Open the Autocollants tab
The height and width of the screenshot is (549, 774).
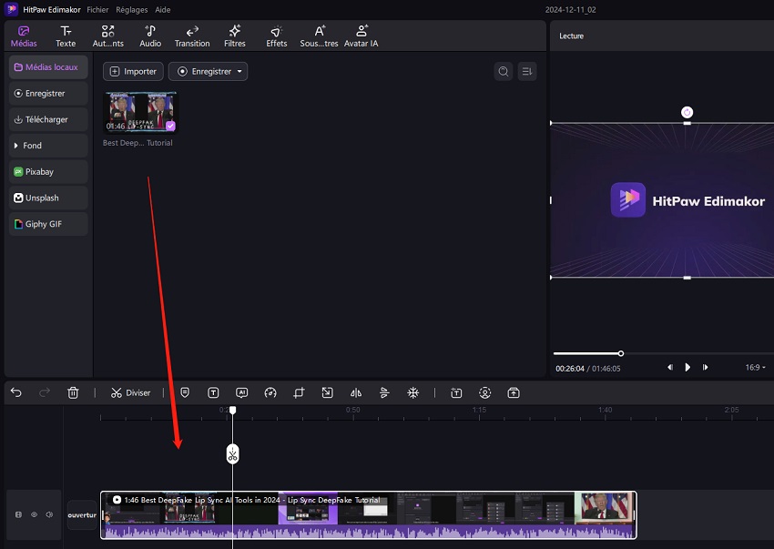point(108,36)
